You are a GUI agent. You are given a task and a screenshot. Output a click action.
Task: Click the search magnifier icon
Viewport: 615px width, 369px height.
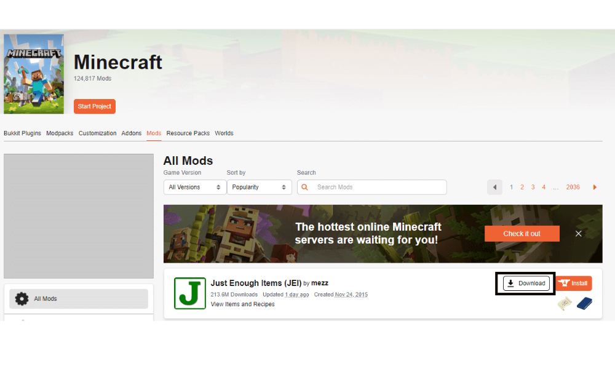click(x=304, y=187)
